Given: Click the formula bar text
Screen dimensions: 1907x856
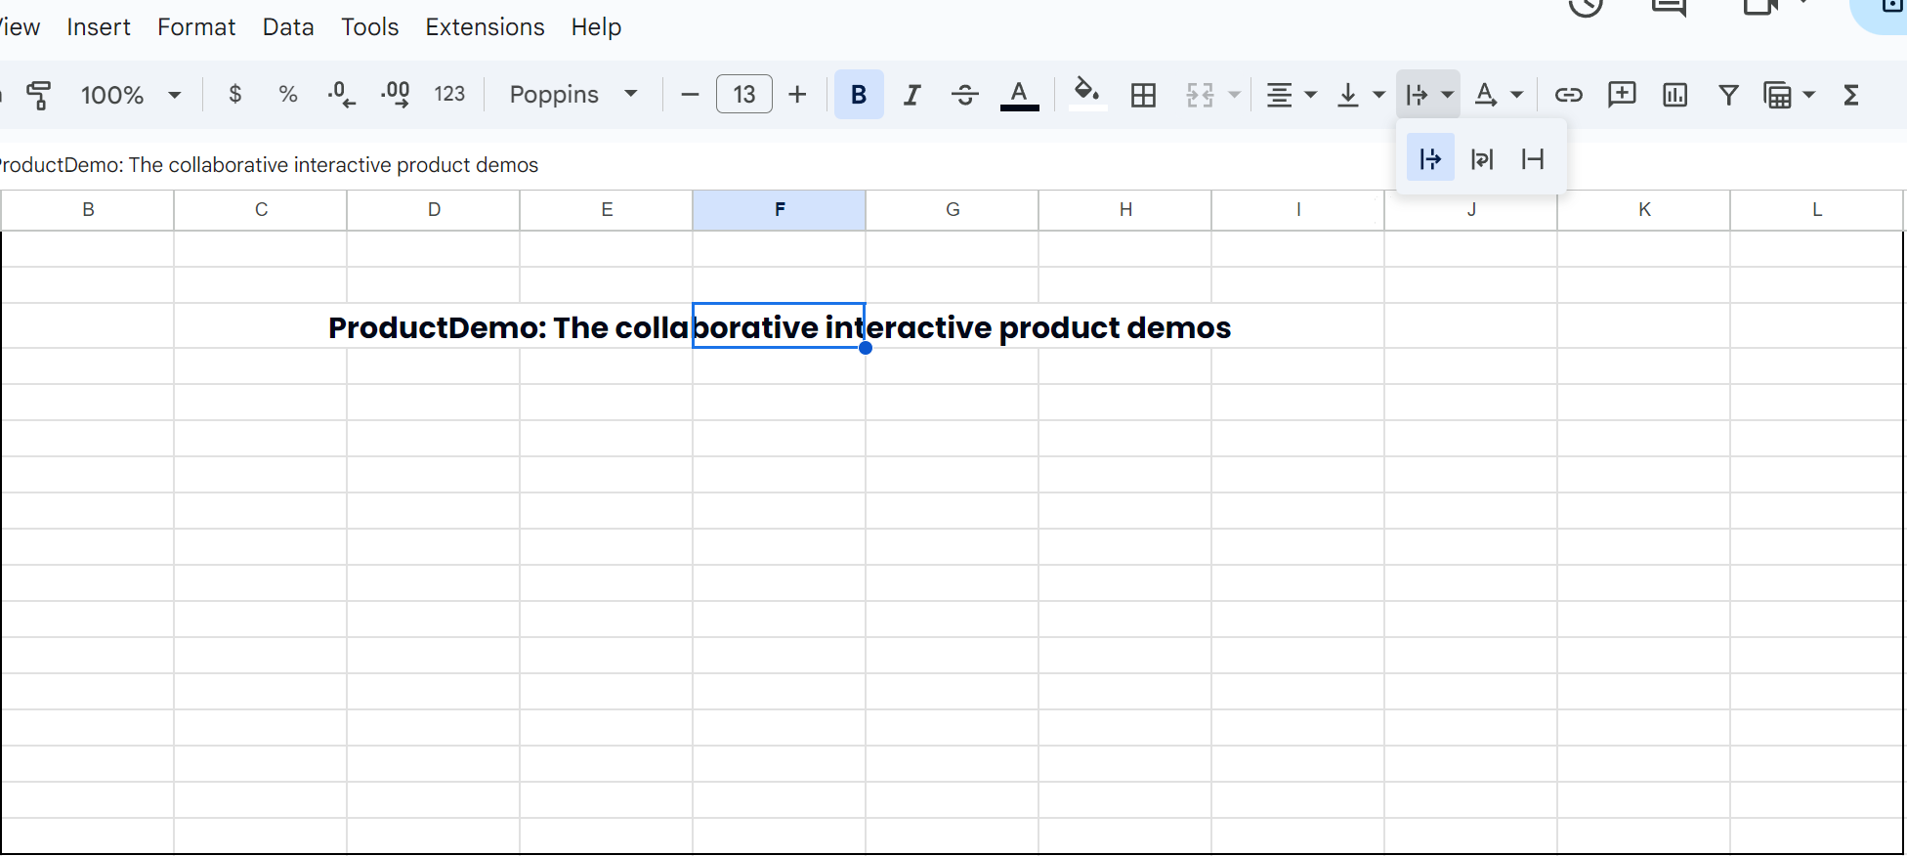Looking at the screenshot, I should pyautogui.click(x=269, y=165).
